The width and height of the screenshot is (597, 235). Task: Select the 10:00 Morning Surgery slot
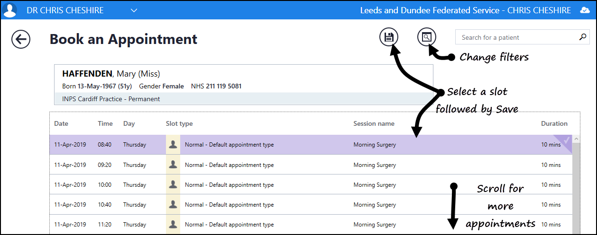coord(285,184)
